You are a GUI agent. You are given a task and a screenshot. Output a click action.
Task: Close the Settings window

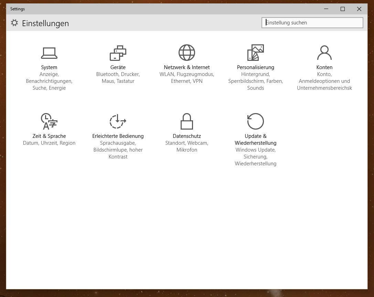pos(359,9)
